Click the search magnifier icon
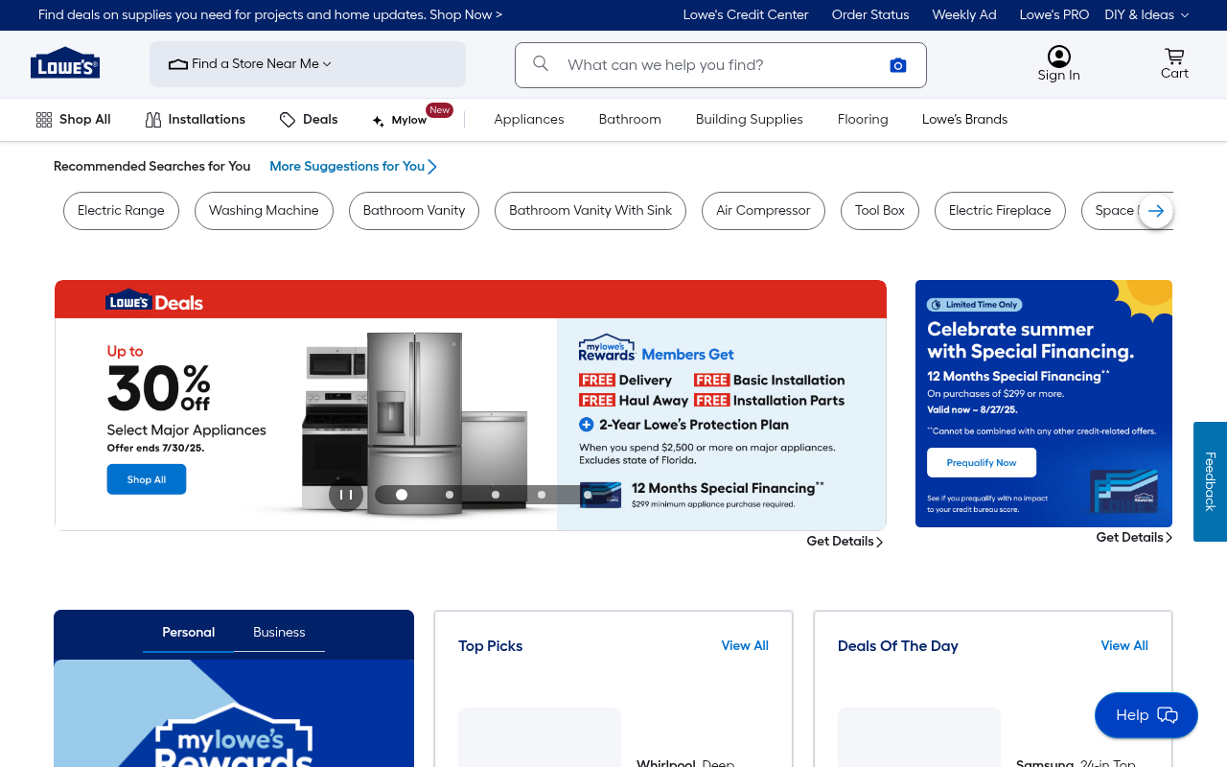 click(541, 63)
